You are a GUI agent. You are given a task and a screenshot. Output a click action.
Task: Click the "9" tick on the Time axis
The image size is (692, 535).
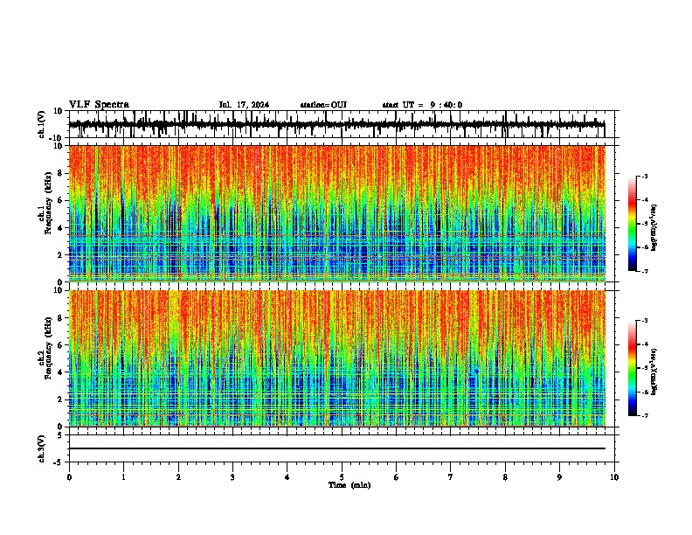click(559, 477)
